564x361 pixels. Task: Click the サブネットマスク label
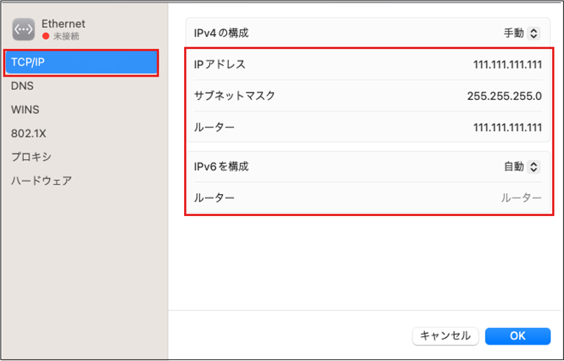[x=235, y=96]
